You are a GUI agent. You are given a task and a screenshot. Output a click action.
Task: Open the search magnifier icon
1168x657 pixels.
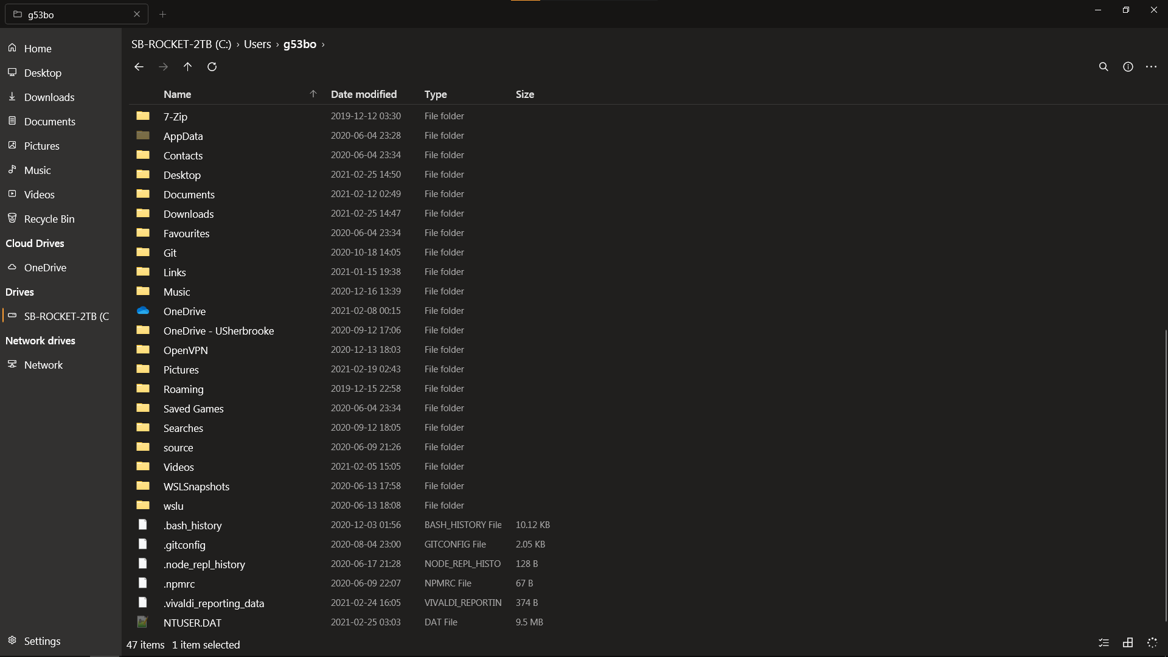tap(1104, 67)
